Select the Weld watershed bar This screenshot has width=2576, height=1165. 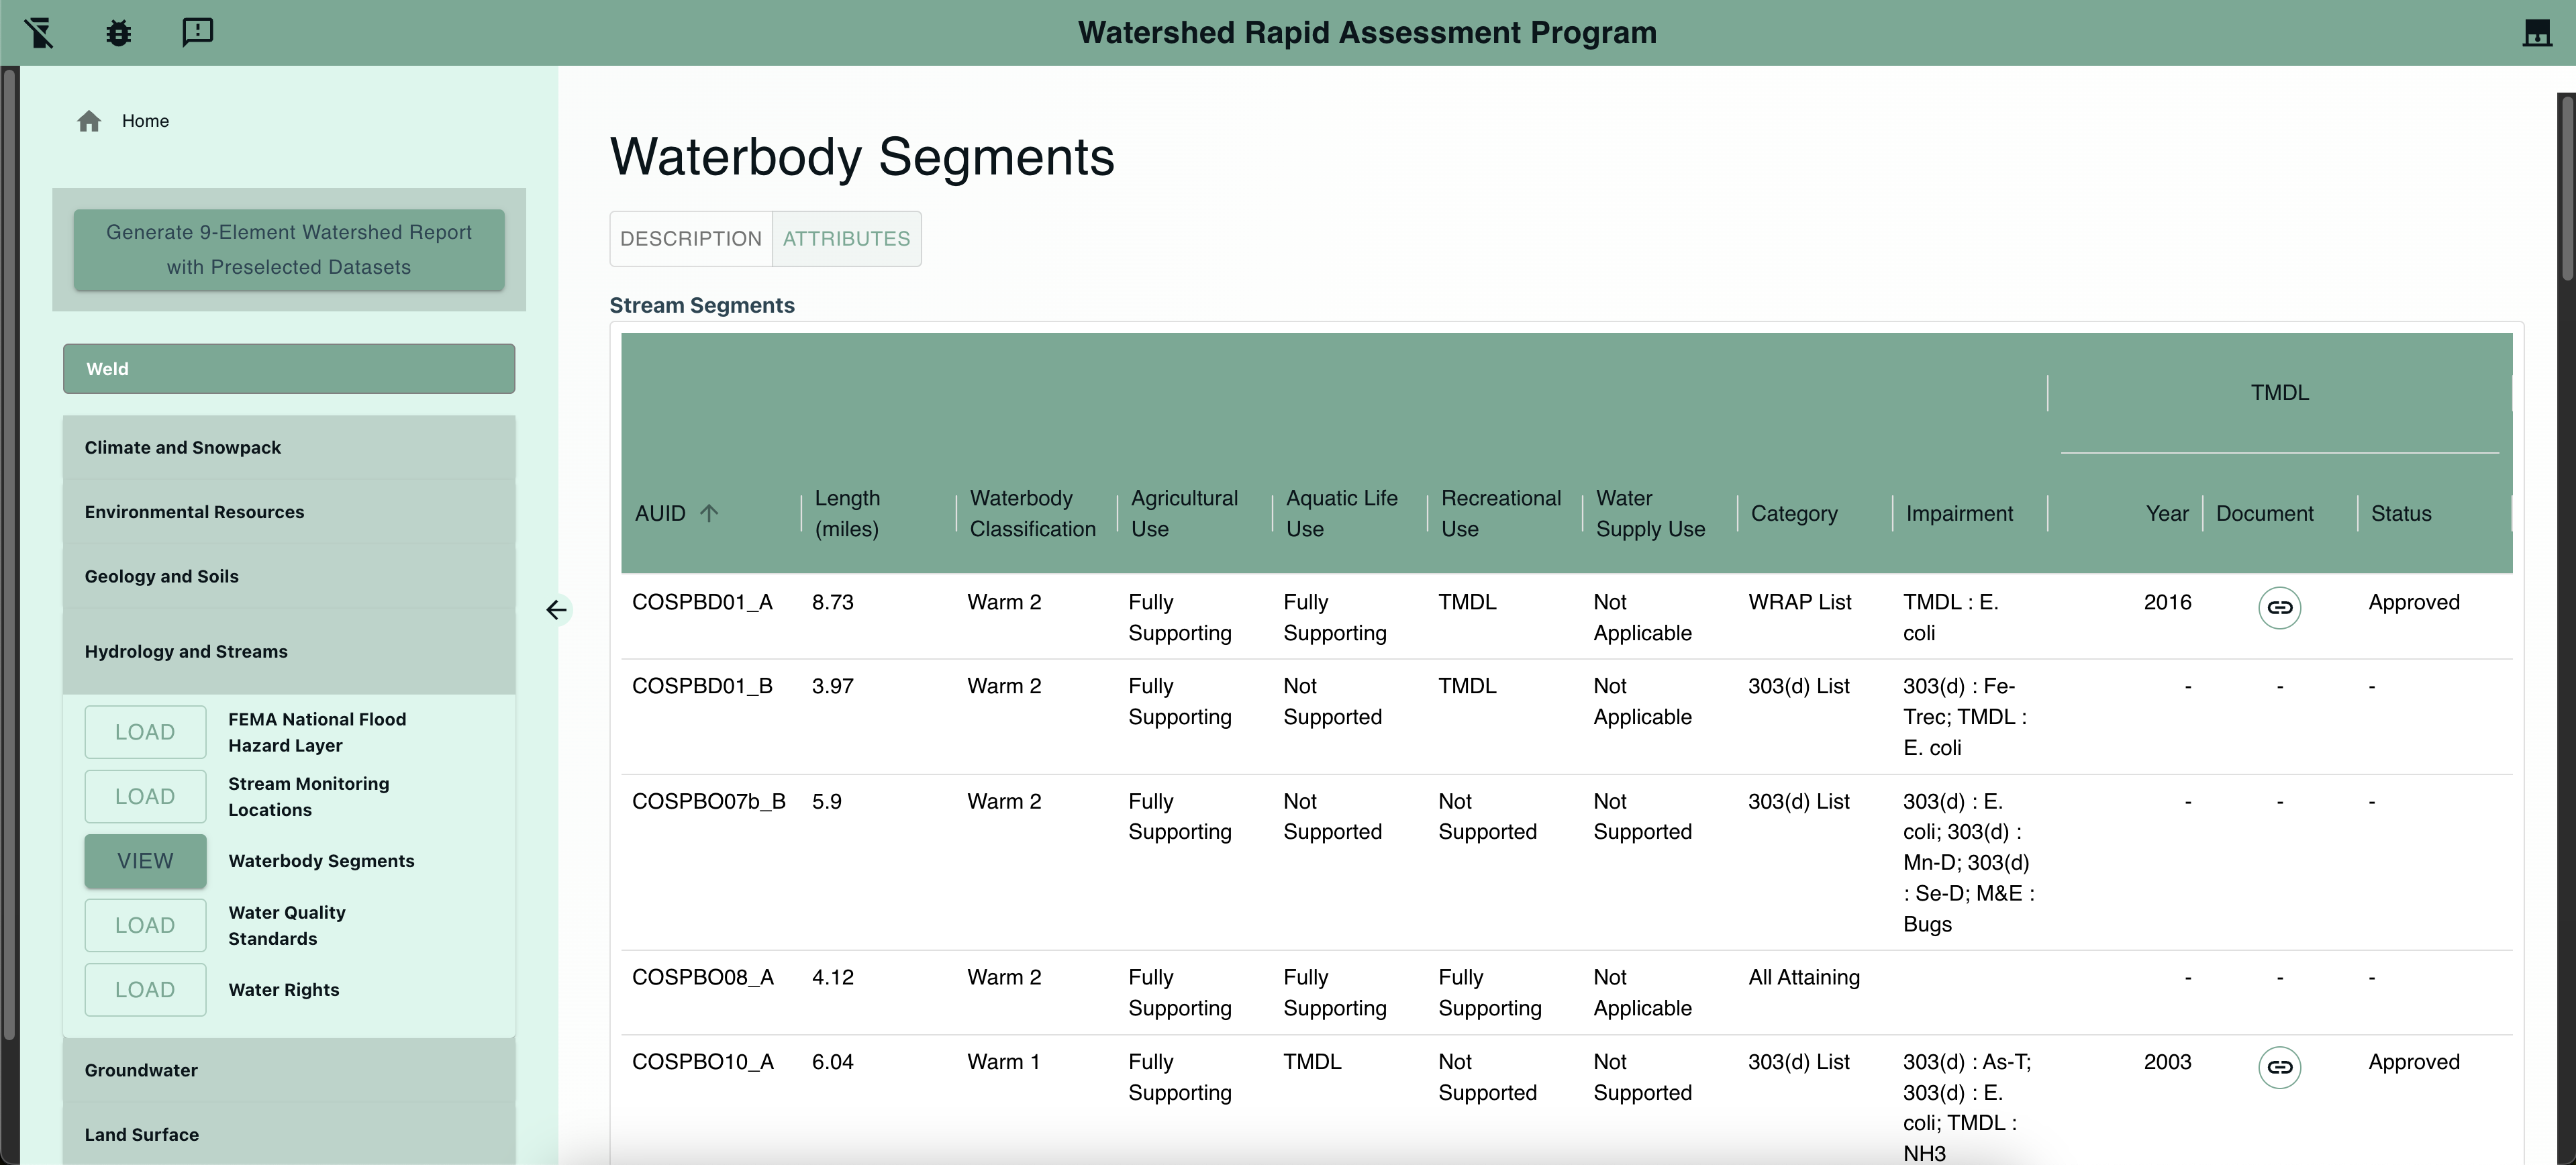pos(289,369)
